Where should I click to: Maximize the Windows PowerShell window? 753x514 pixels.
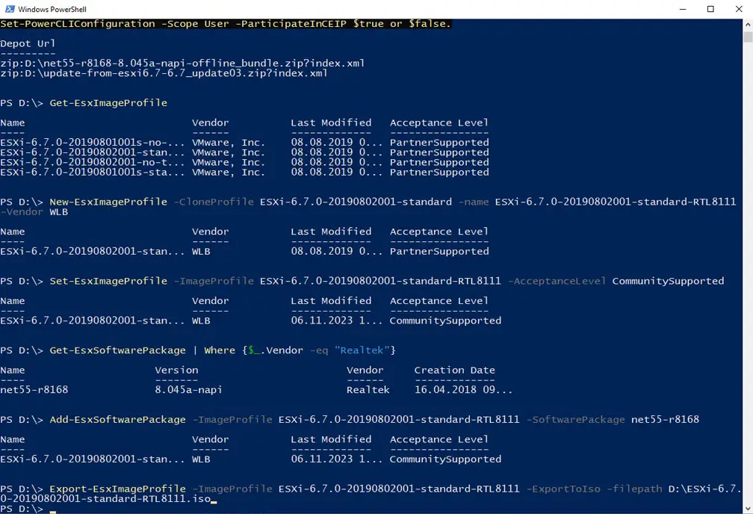[710, 9]
